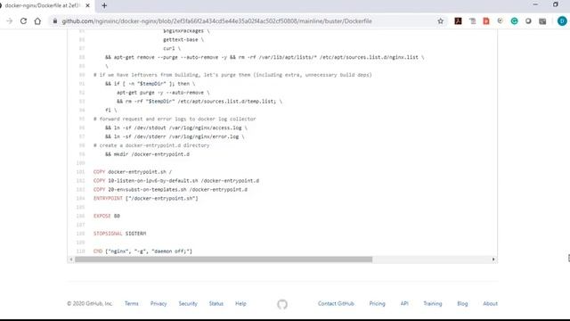
Task: Click the COPY 20-envsubst-on-templates.sh line
Action: pyautogui.click(x=170, y=190)
